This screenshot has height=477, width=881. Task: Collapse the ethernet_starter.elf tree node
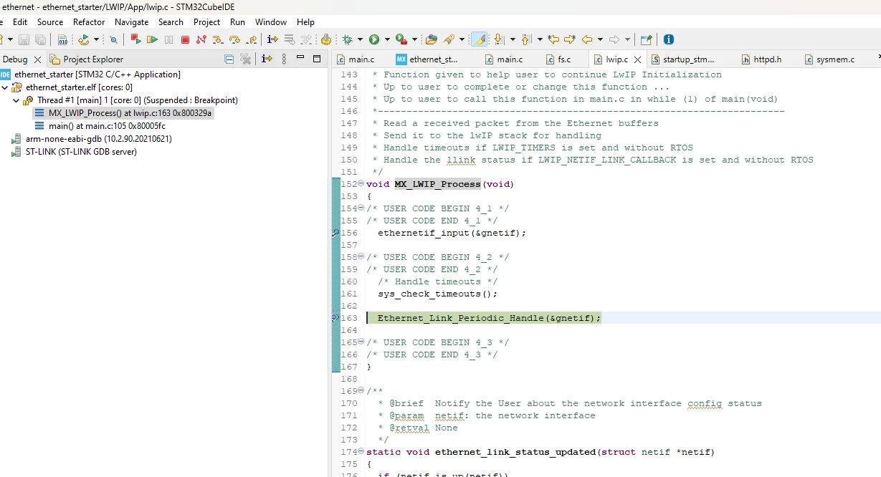click(5, 87)
